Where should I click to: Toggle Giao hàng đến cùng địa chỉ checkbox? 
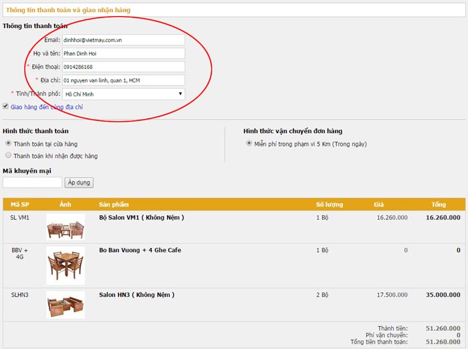[x=5, y=106]
